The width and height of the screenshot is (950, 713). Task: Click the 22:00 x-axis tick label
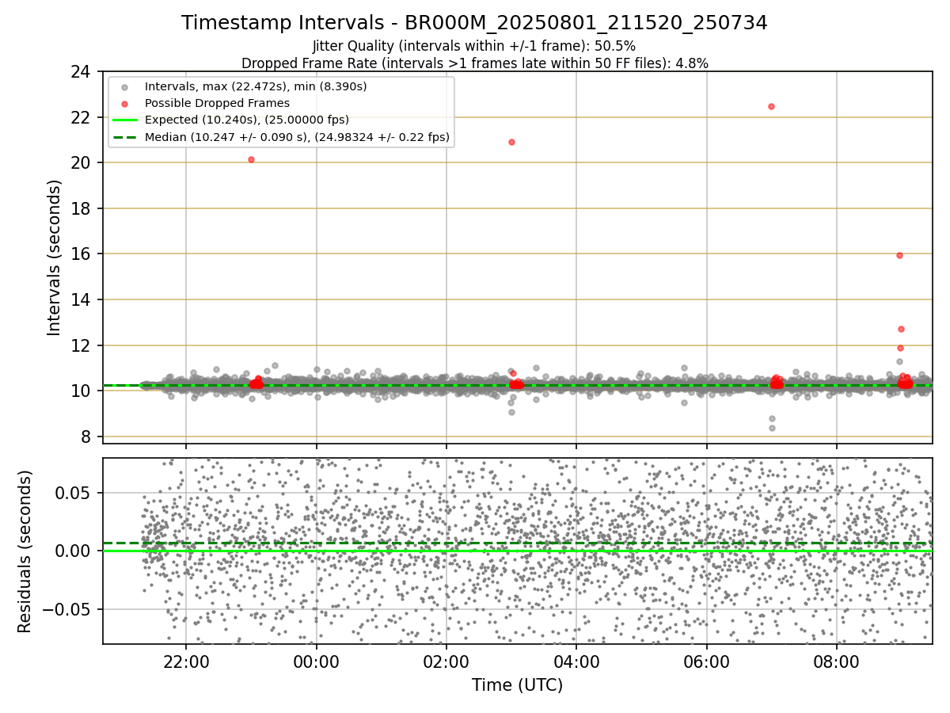186,664
